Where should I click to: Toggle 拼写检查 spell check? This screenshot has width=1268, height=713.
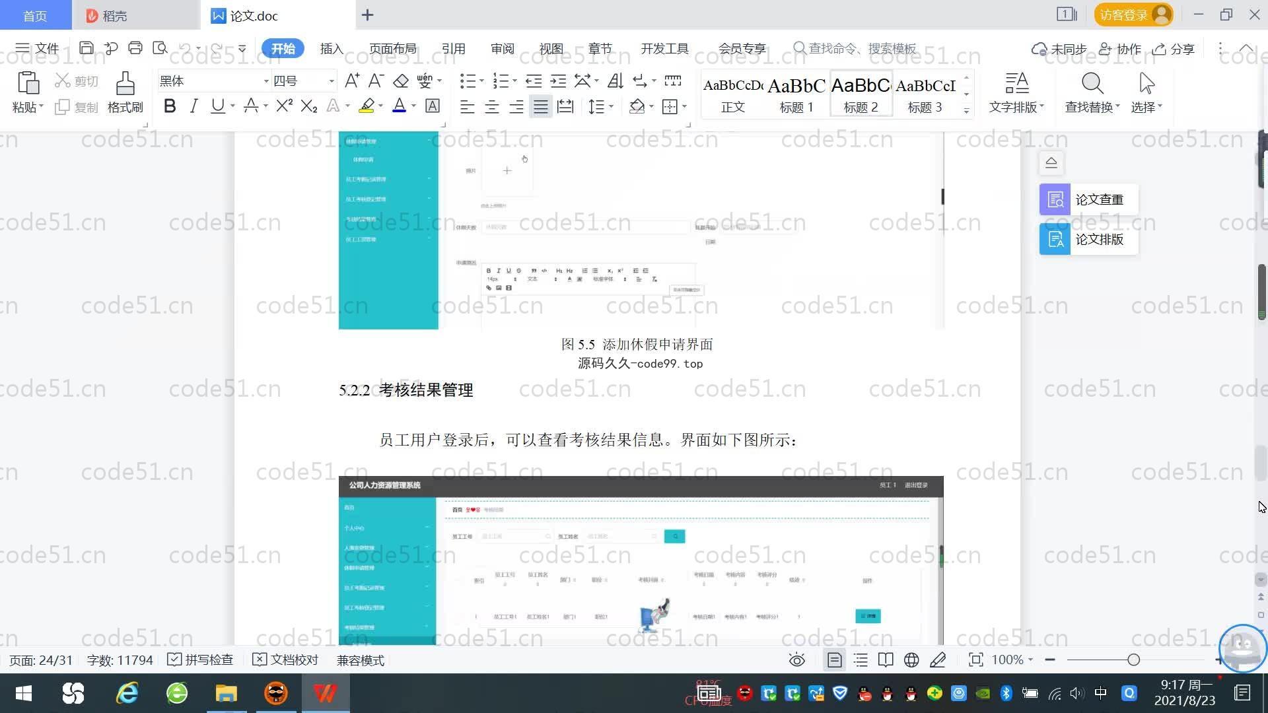pos(200,660)
